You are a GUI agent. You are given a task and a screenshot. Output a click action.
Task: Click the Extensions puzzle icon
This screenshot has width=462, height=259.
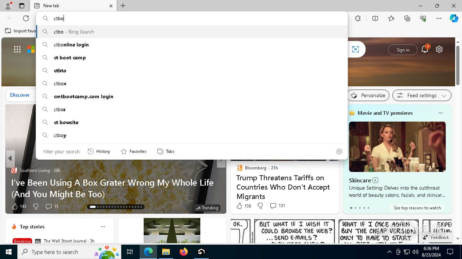click(x=358, y=18)
